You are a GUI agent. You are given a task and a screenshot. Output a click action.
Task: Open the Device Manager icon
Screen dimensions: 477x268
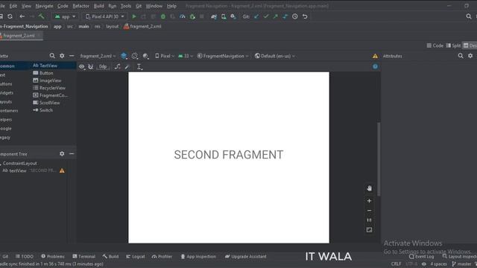224,16
